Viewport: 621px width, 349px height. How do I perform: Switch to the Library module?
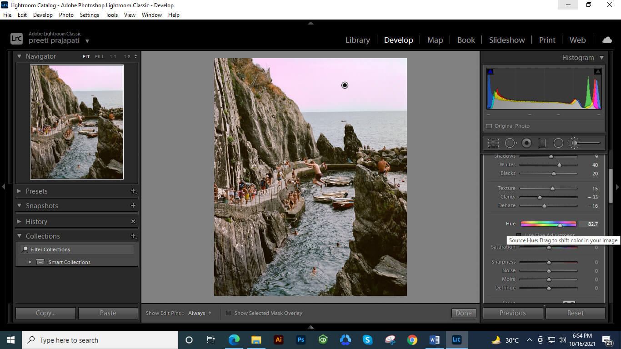click(357, 40)
